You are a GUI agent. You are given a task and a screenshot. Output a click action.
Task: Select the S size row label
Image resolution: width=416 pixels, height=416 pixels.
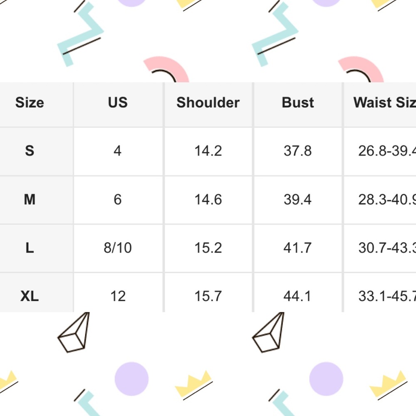point(30,151)
